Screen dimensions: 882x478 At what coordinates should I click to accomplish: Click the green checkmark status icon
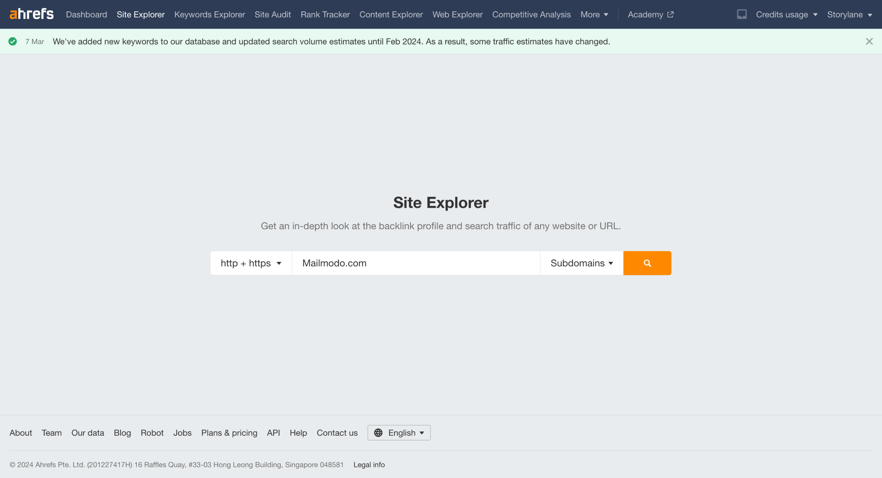[13, 41]
